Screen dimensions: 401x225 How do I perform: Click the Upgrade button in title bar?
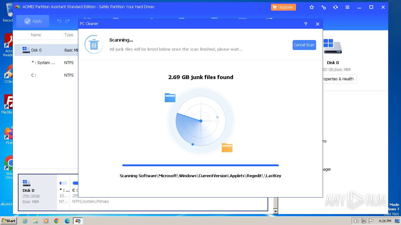(284, 7)
